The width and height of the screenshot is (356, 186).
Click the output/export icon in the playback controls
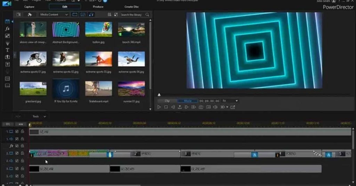(x=180, y=107)
